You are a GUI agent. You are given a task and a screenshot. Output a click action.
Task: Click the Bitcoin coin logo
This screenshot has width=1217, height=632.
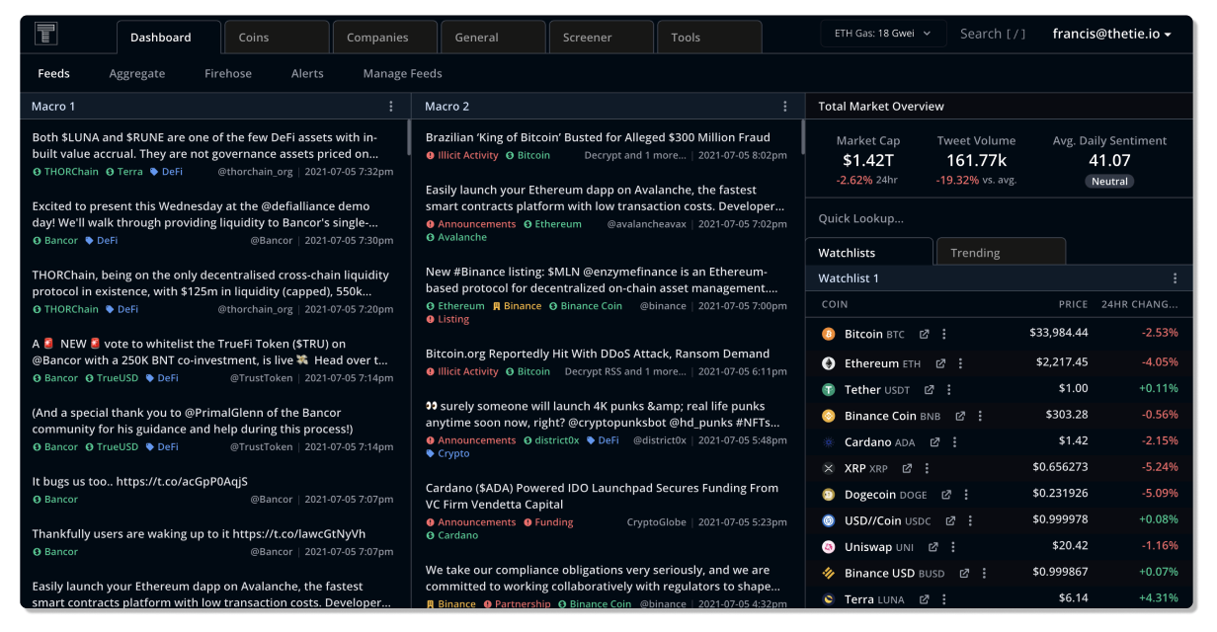point(829,335)
